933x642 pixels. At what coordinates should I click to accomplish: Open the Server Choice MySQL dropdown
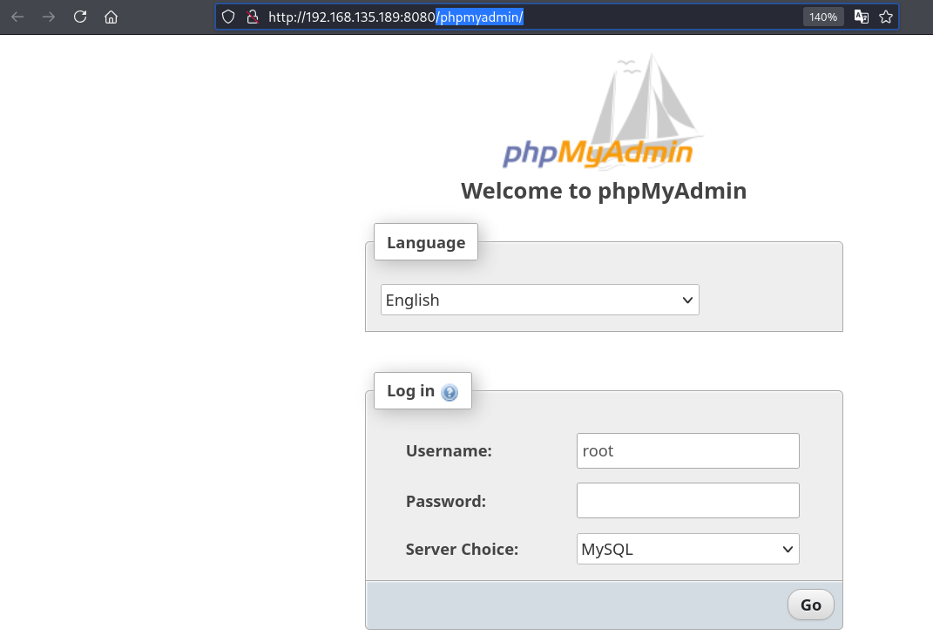coord(688,549)
